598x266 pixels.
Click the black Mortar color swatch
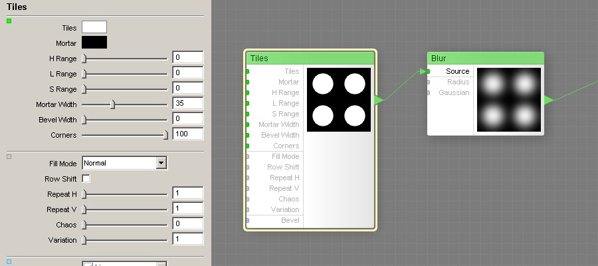[94, 43]
